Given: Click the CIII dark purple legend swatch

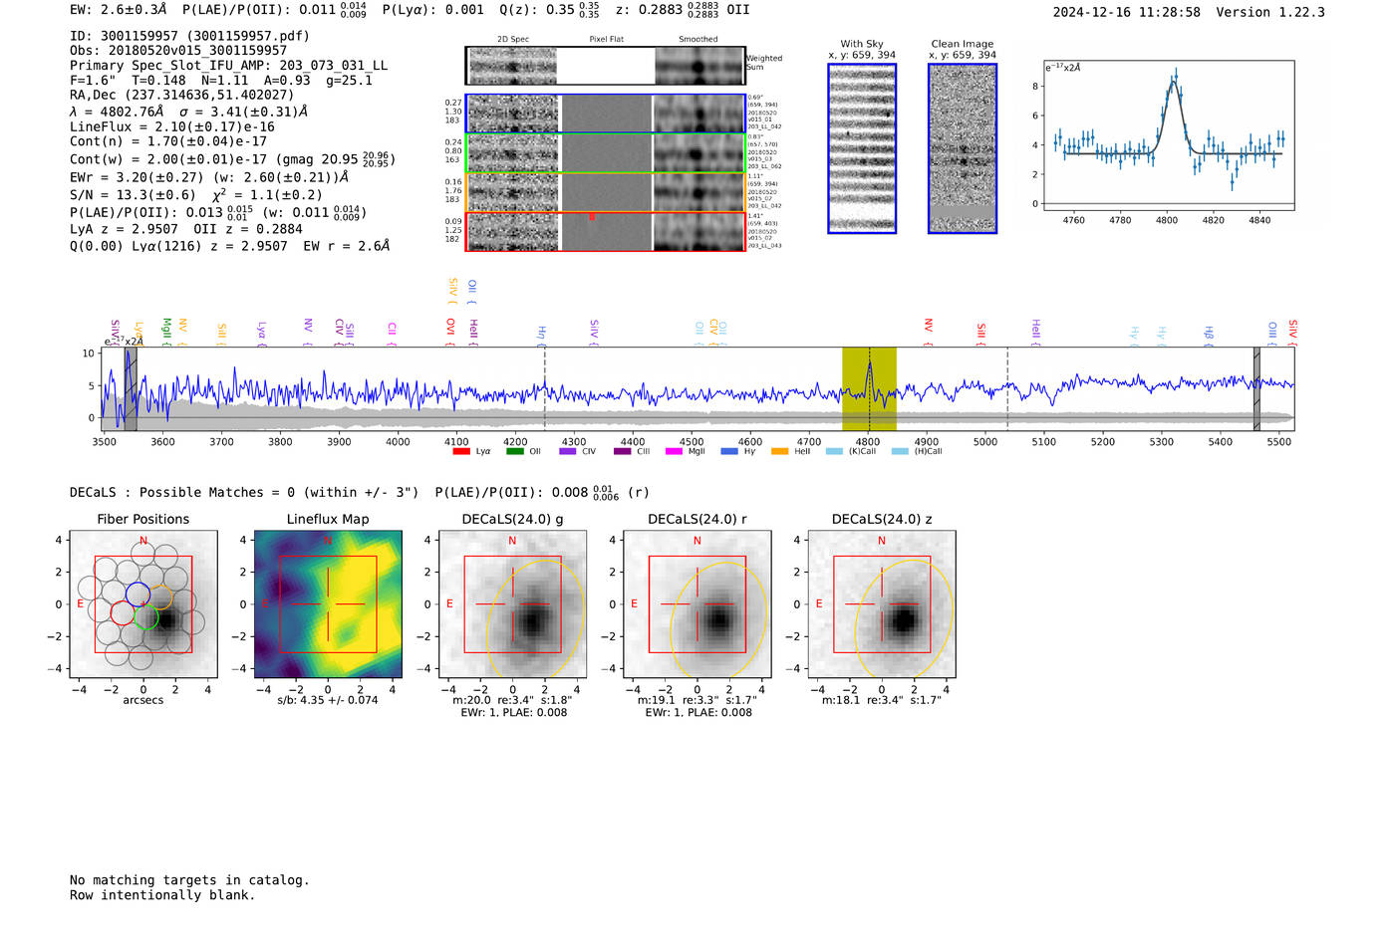Looking at the screenshot, I should [622, 452].
